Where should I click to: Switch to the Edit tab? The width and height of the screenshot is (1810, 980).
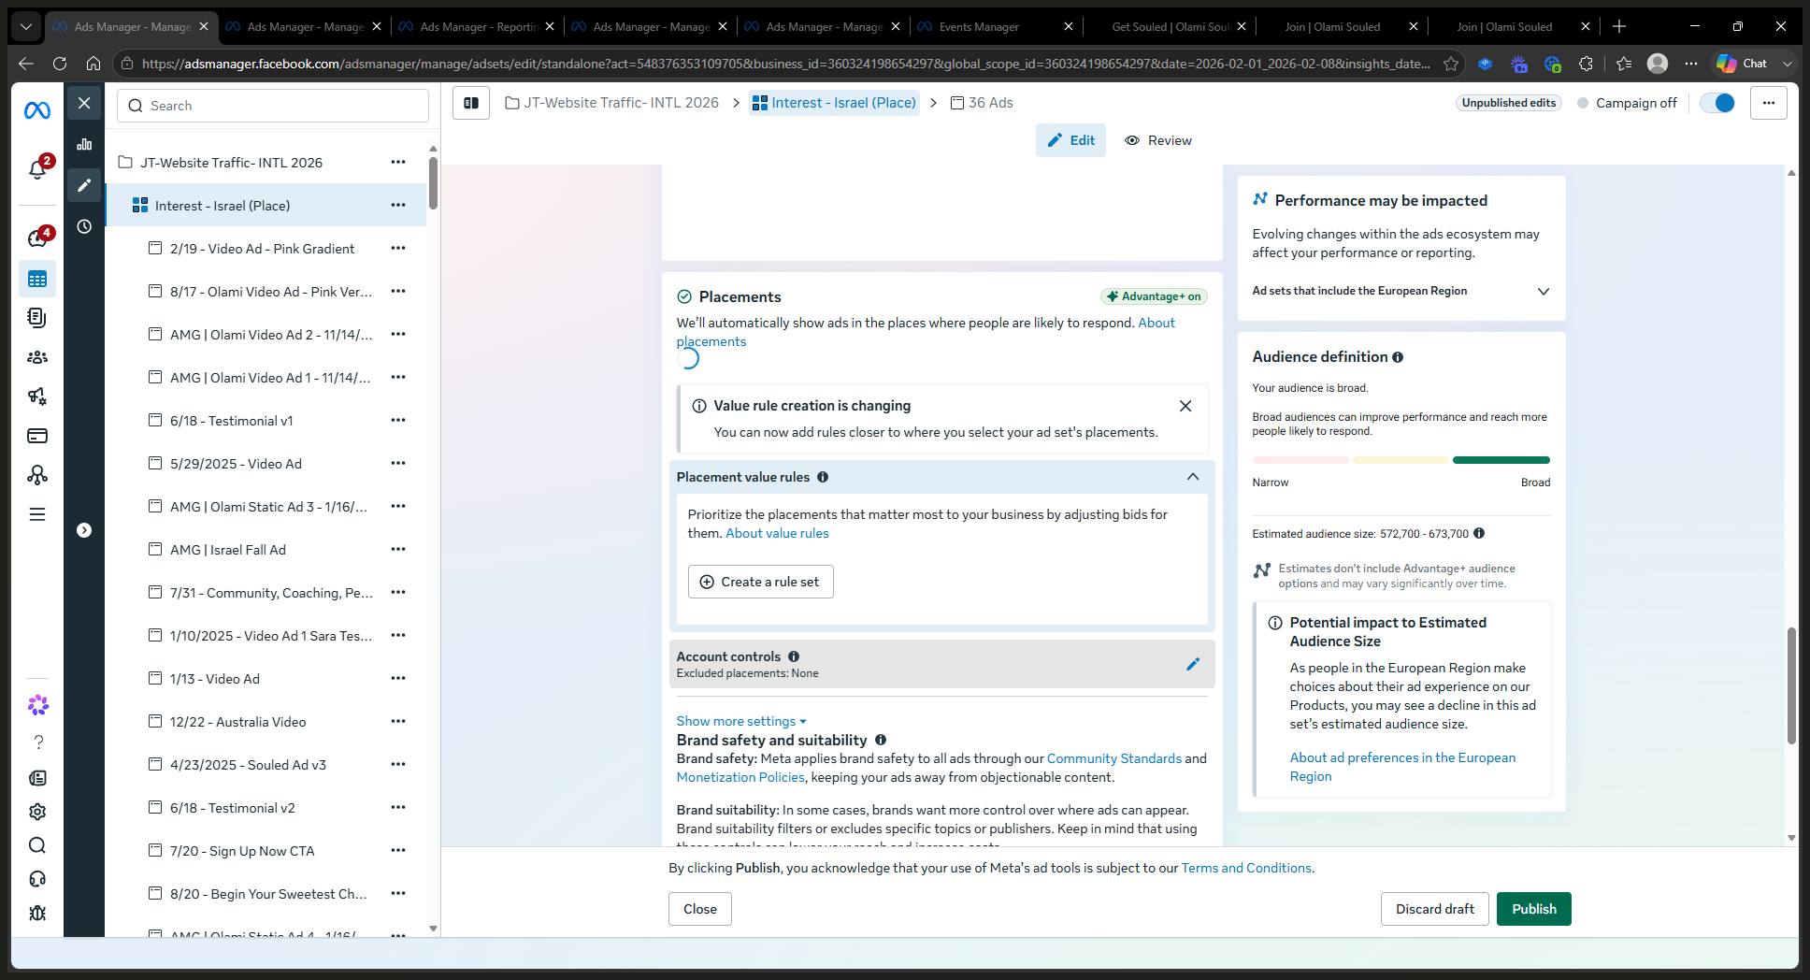(x=1070, y=140)
